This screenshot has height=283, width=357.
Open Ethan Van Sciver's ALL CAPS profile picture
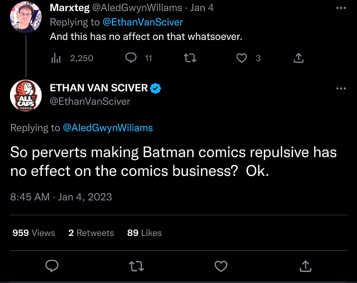[26, 96]
